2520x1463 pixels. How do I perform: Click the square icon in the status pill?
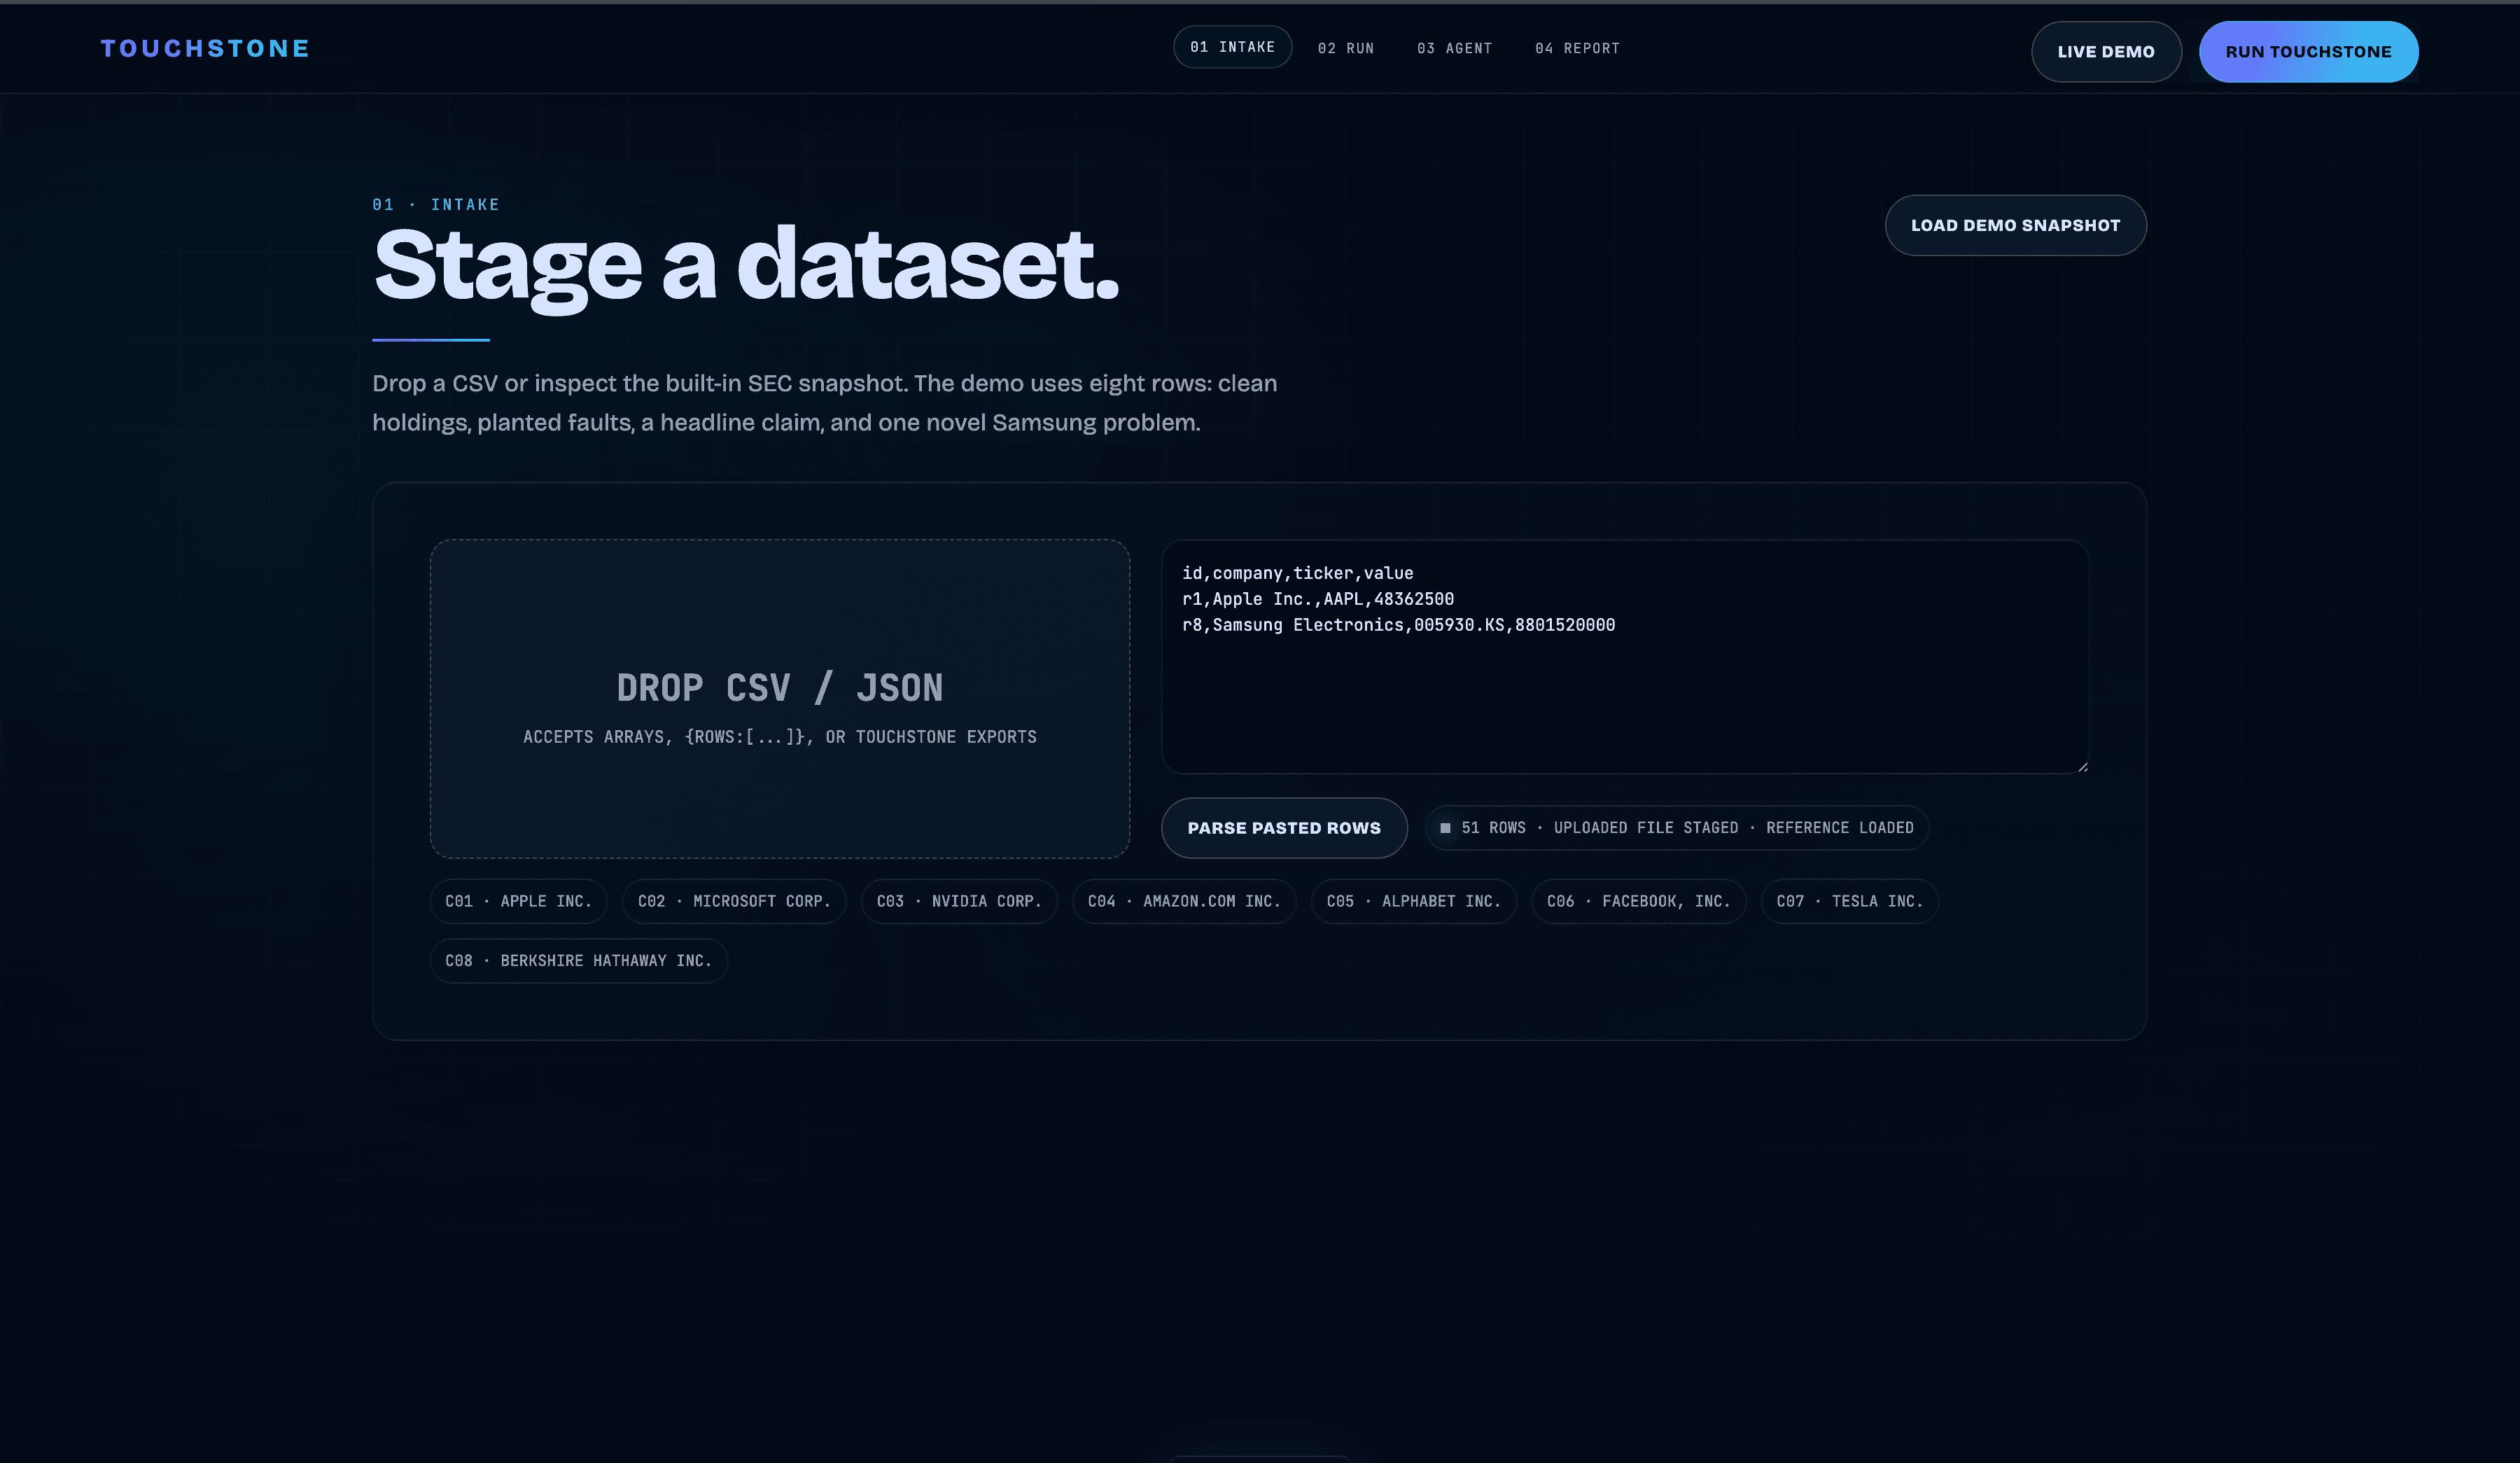point(1445,828)
